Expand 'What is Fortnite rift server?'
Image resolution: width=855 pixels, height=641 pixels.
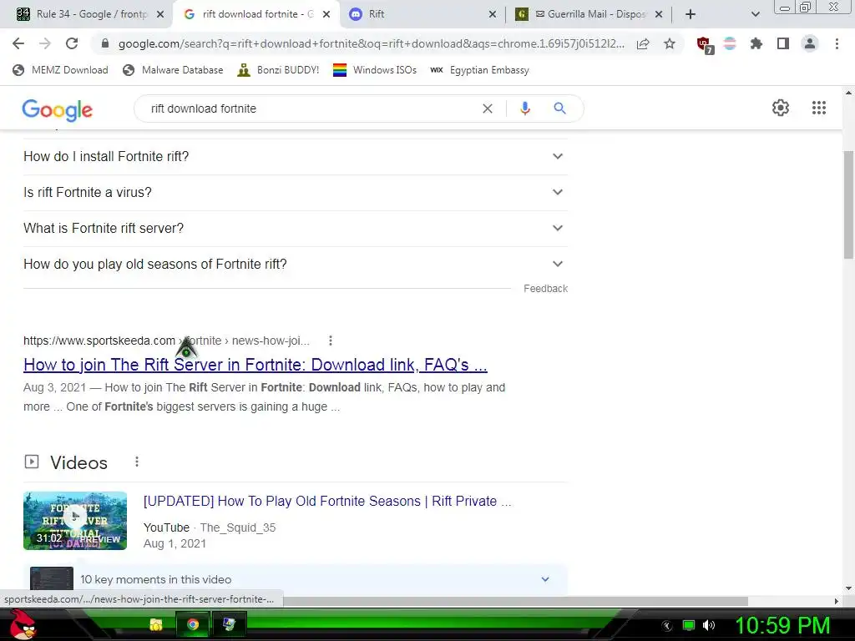(x=295, y=229)
